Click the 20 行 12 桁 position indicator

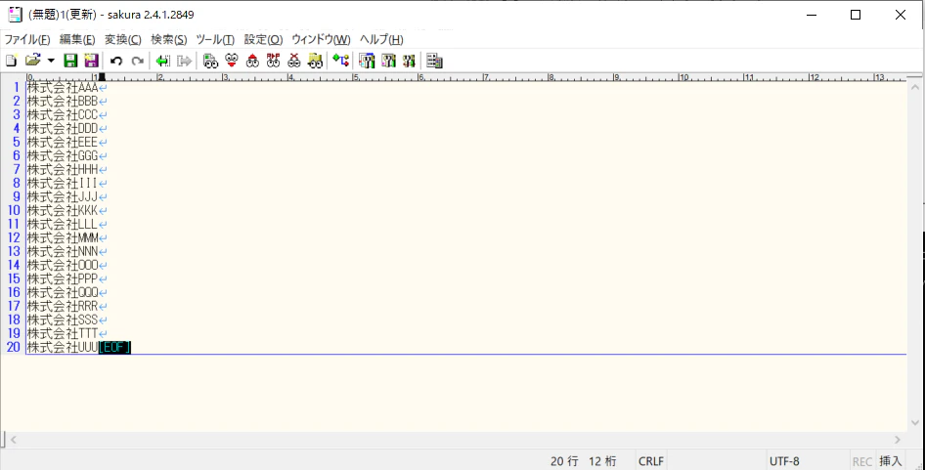tap(583, 461)
